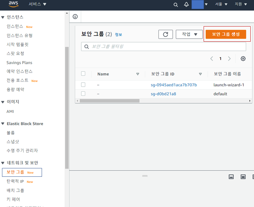Click the launch-wizard-1 group name cell

tap(229, 85)
